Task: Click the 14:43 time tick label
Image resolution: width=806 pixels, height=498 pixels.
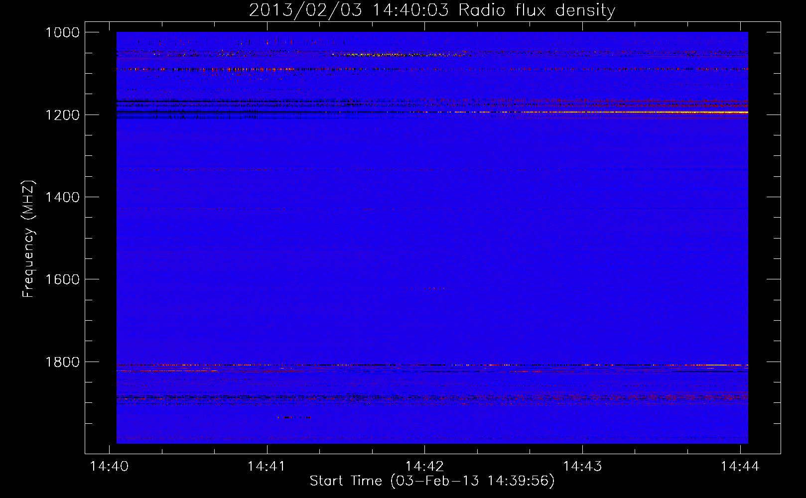Action: coord(582,466)
